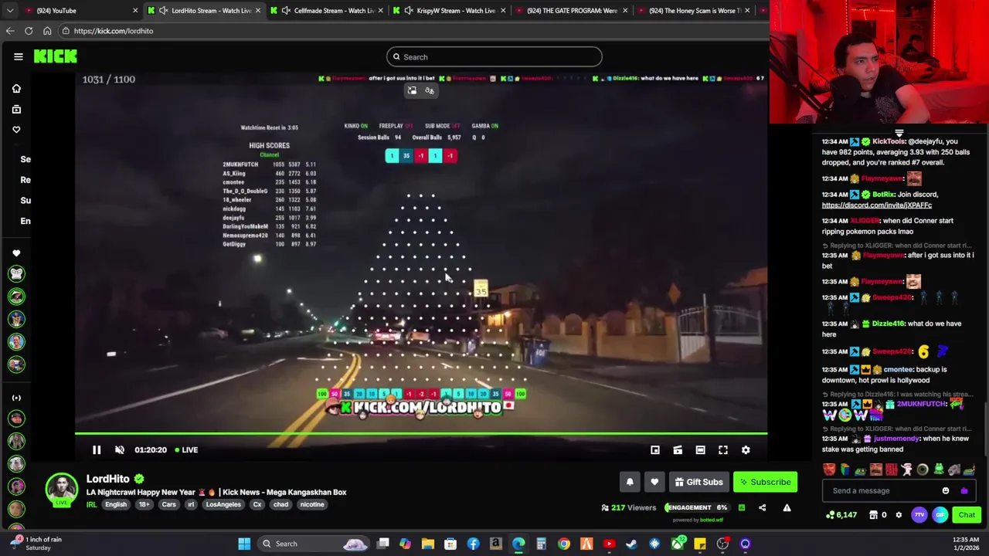The height and width of the screenshot is (556, 989).
Task: Follow LordHito with heart button
Action: point(654,482)
